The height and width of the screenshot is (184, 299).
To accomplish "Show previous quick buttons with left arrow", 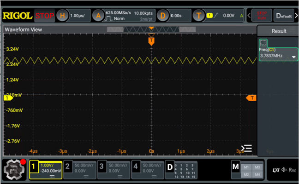I will tap(249, 16).
